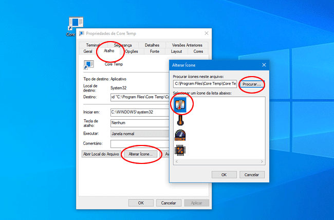Click the icon list horizontal scrollbar
The width and height of the screenshot is (334, 220).
click(219, 161)
